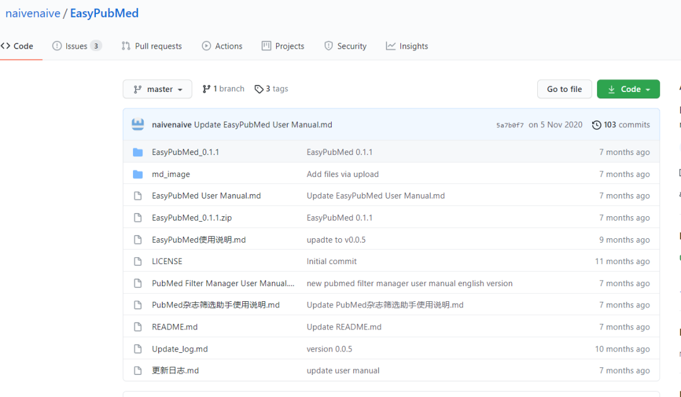The image size is (681, 397).
Task: Open the Update_log.md file
Action: click(180, 349)
